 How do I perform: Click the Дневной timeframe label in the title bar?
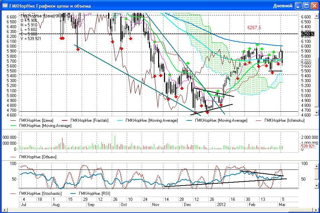click(283, 6)
